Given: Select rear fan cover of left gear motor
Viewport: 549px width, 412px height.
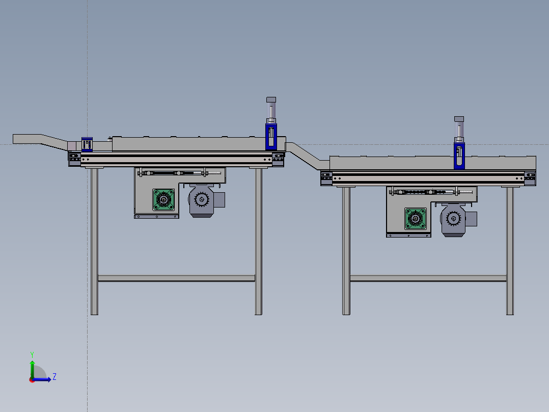Looking at the screenshot, I should [219, 200].
